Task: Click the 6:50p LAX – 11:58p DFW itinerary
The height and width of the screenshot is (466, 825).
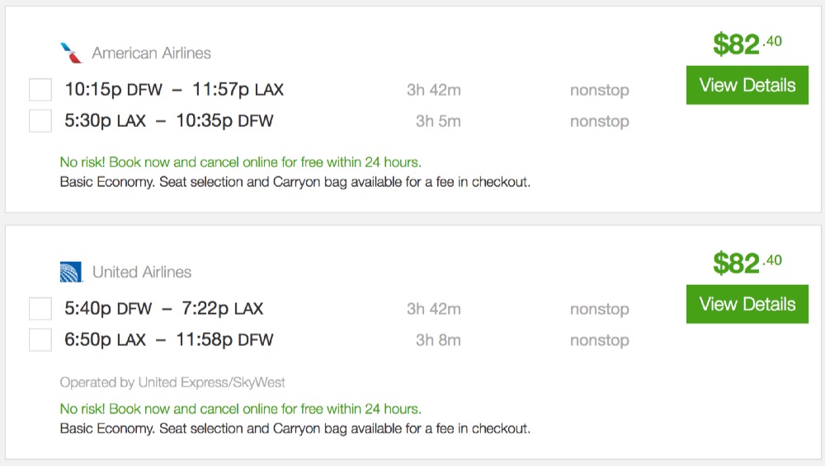Action: pyautogui.click(x=168, y=340)
